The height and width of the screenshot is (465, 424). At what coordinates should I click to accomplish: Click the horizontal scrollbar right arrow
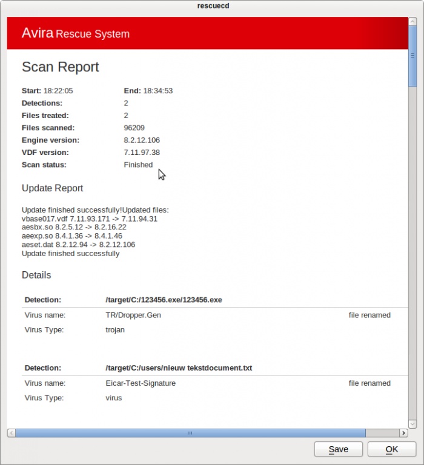[x=404, y=433]
